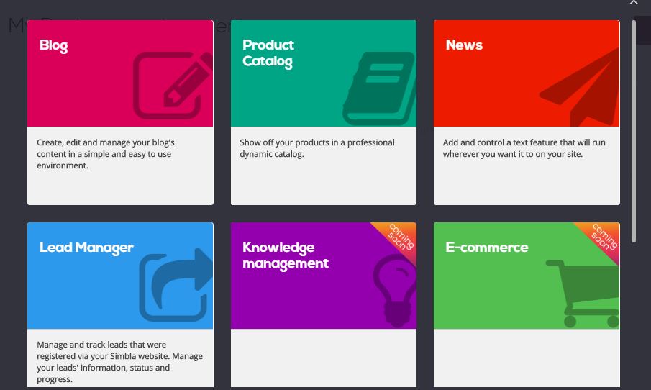Select the News title heading

464,45
